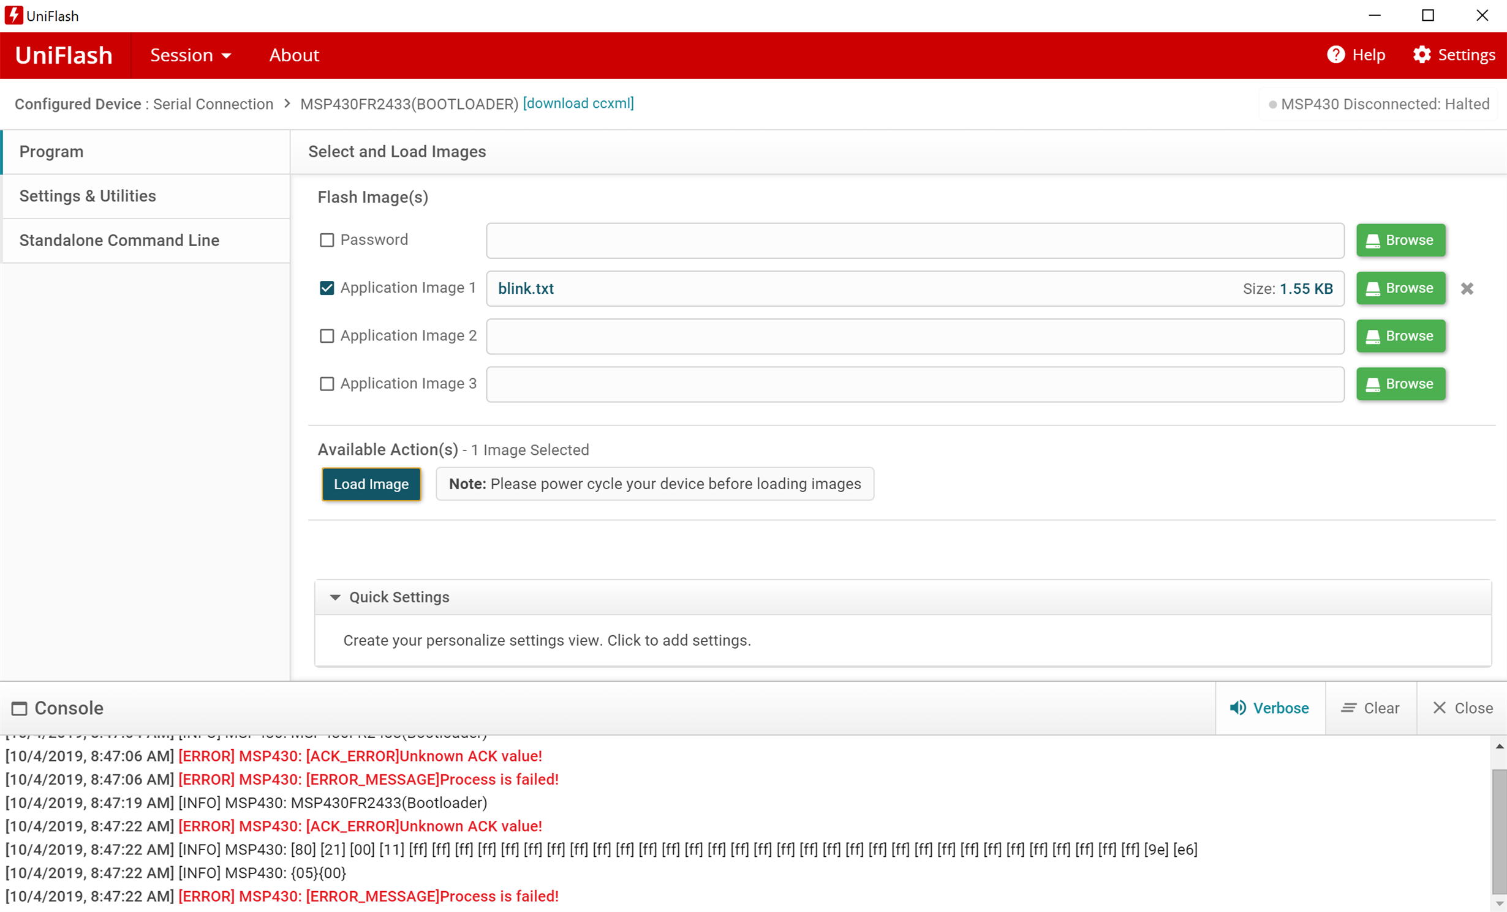Viewport: 1507px width, 912px height.
Task: Click the UniFlash logo in the header
Action: pyautogui.click(x=64, y=55)
